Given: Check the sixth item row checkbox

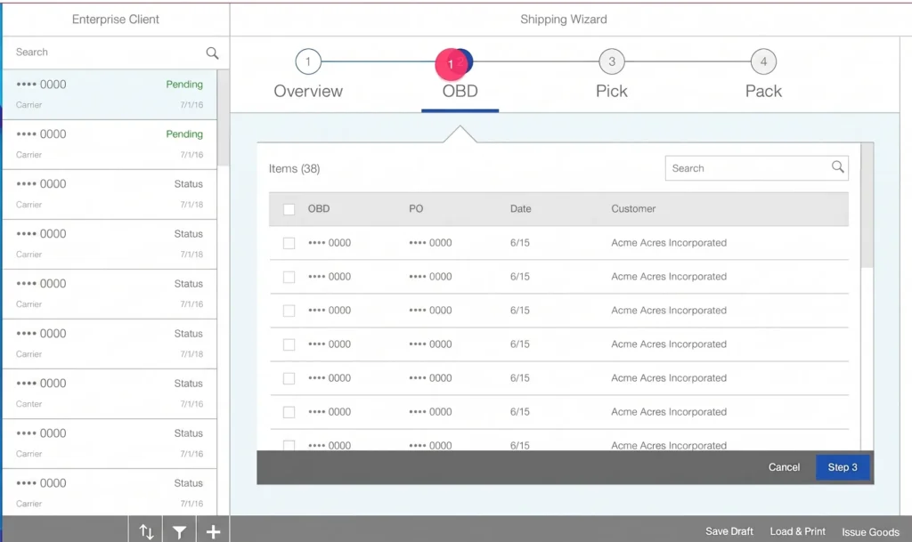Looking at the screenshot, I should point(289,412).
